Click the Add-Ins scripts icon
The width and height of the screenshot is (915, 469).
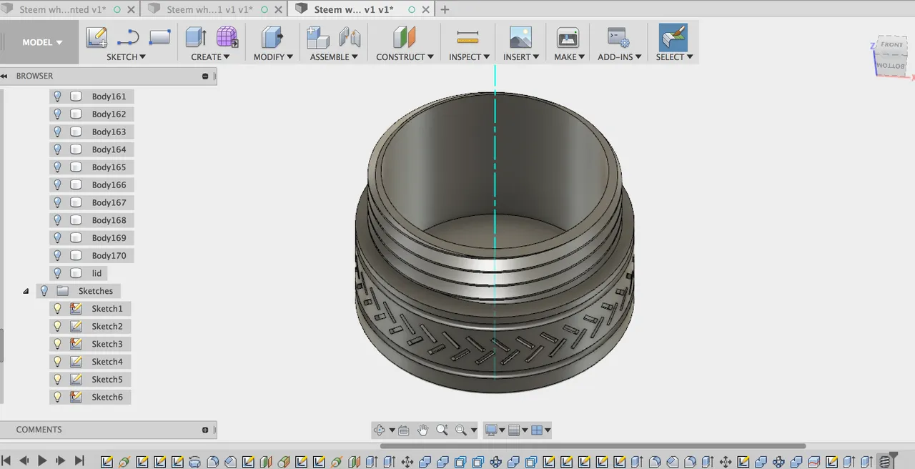pyautogui.click(x=618, y=37)
